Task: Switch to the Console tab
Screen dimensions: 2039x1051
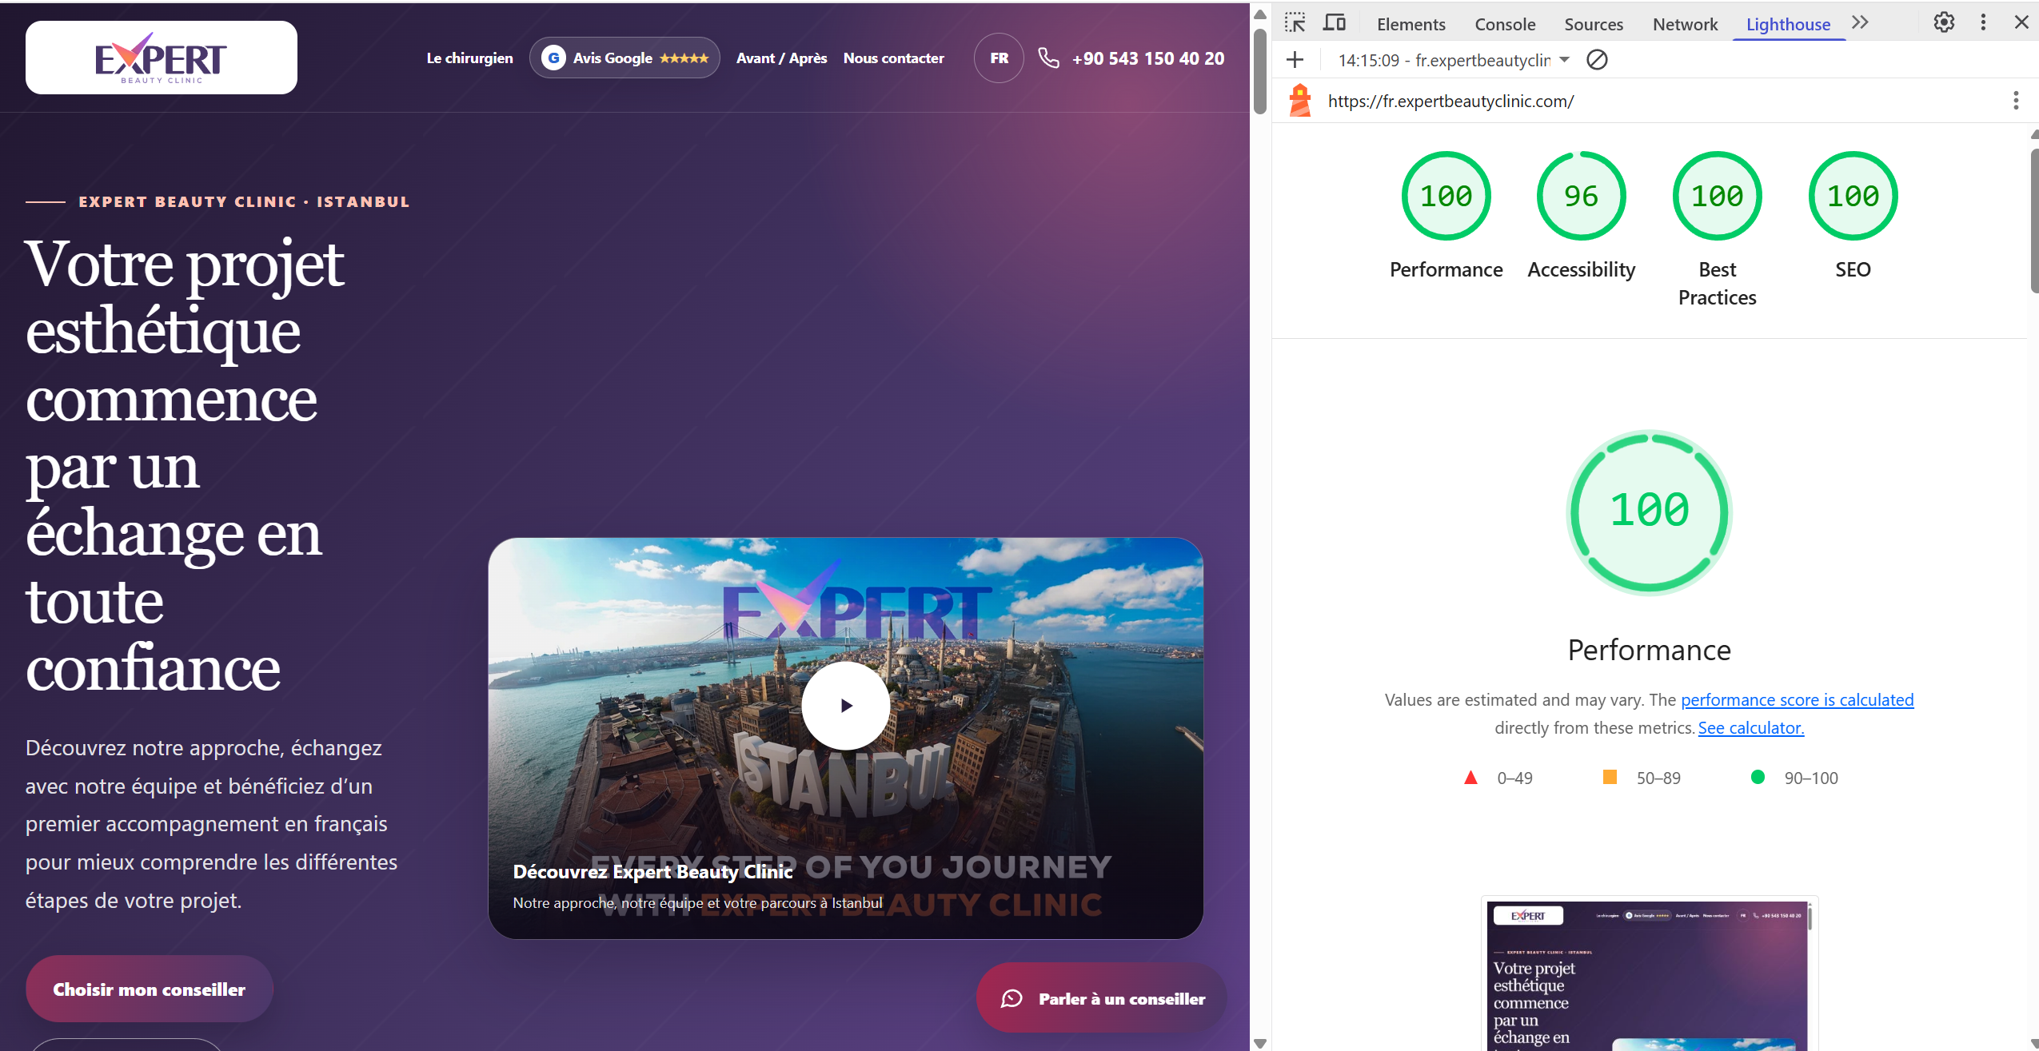Action: click(x=1505, y=24)
